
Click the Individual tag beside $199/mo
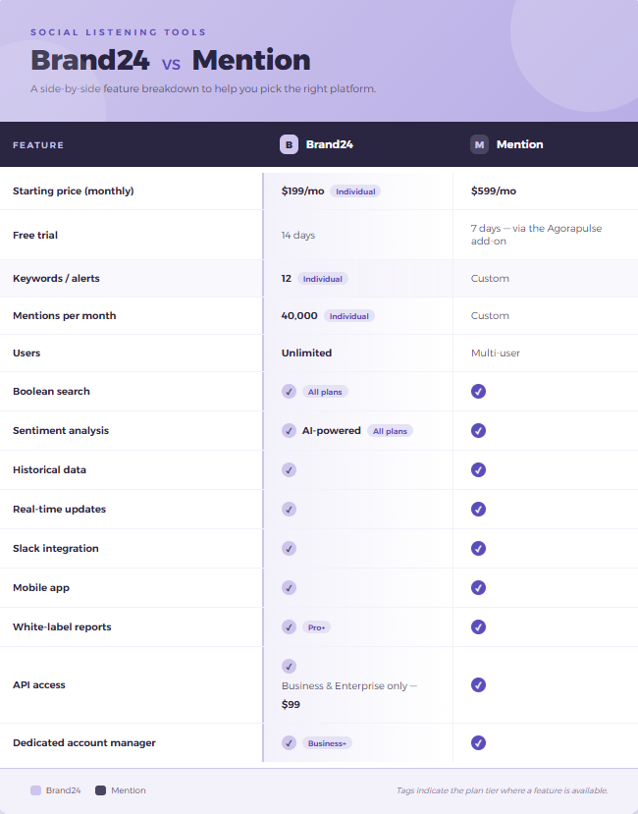pos(355,191)
